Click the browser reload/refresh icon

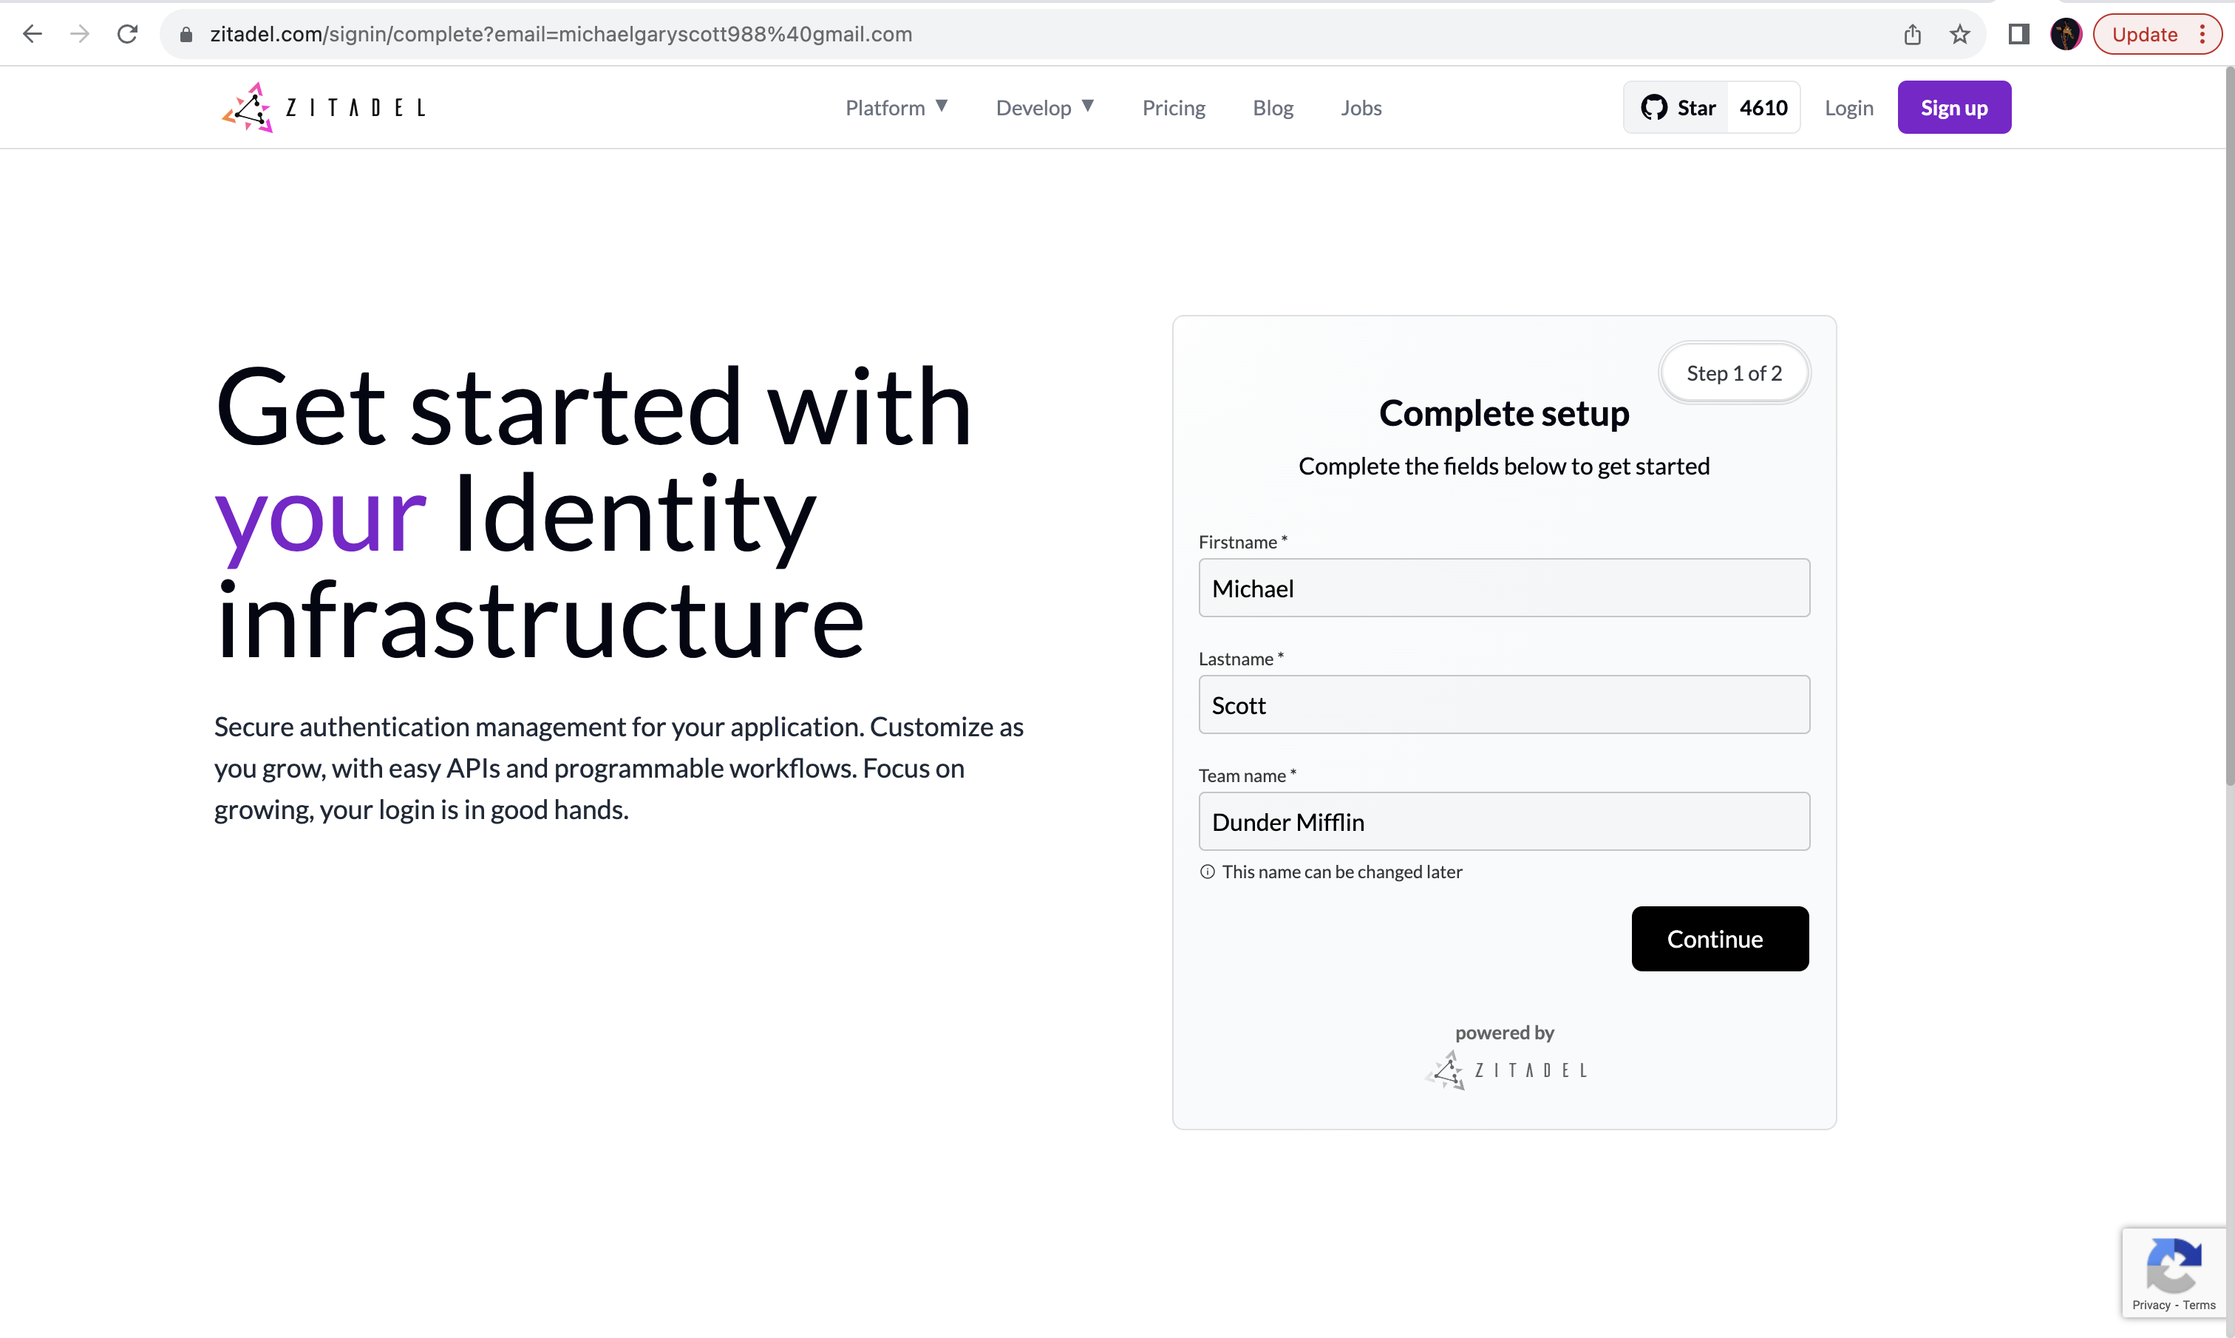tap(127, 33)
